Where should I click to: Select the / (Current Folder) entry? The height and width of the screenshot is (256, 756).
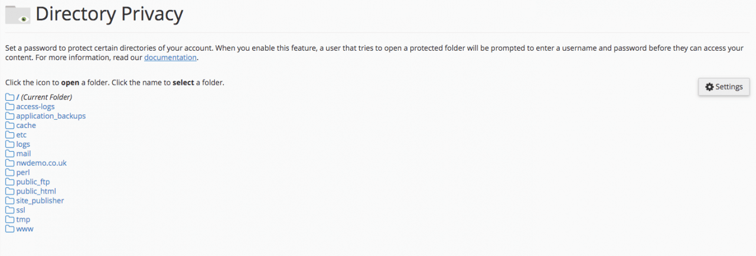point(44,97)
